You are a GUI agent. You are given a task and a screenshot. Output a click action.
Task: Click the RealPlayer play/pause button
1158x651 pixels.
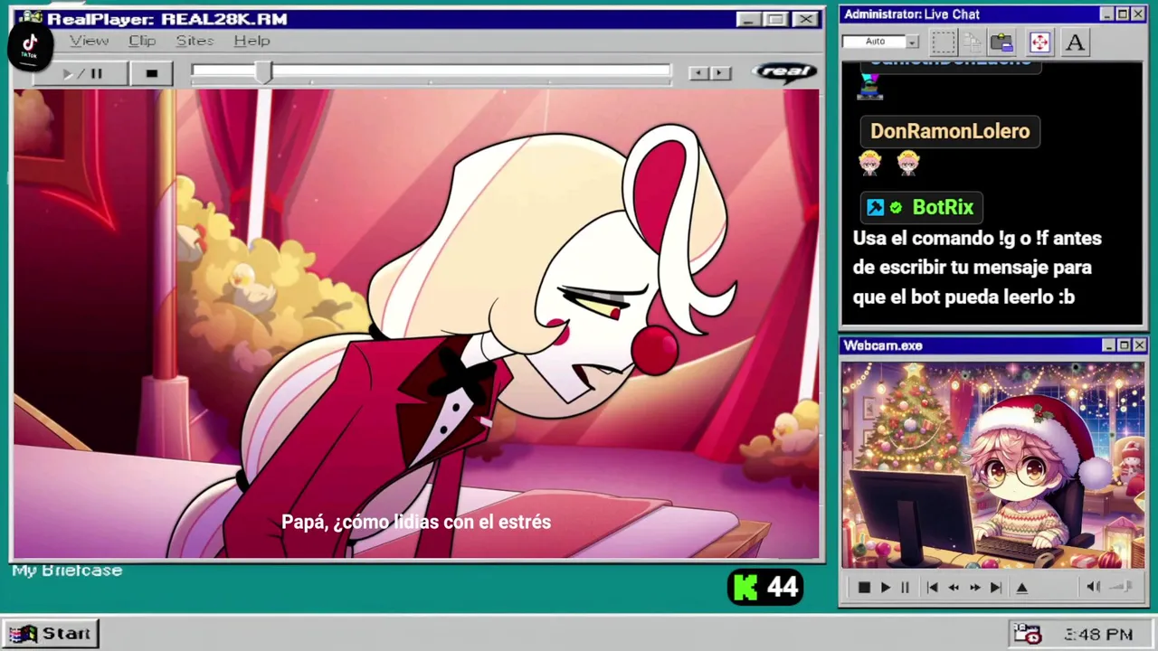point(81,74)
